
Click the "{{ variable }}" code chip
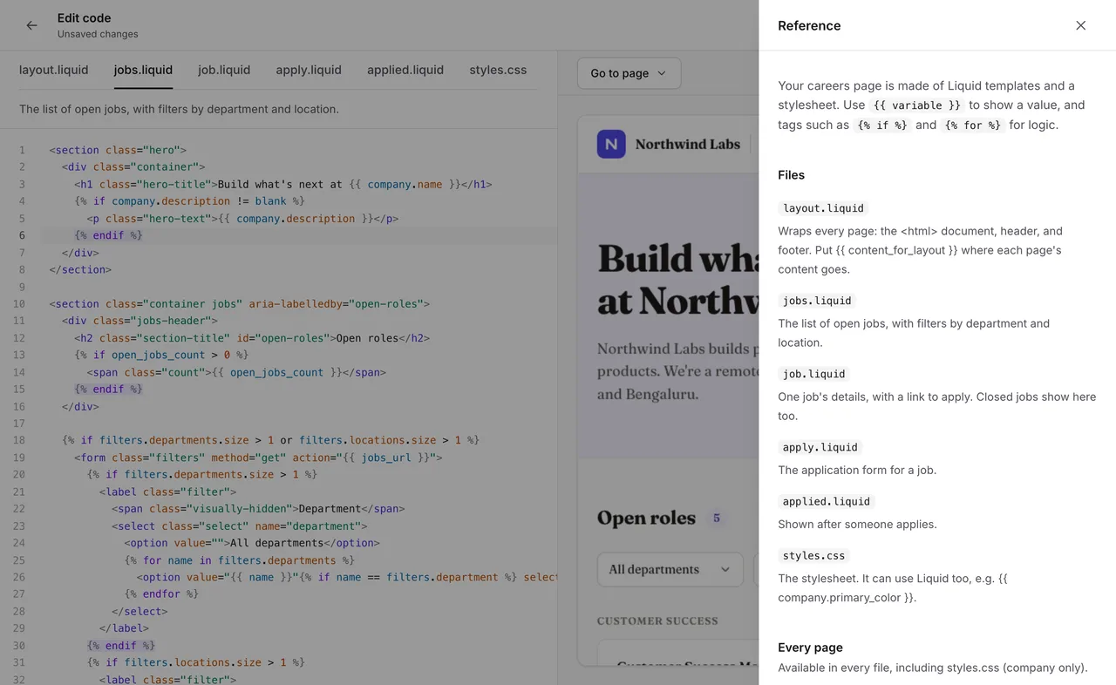pyautogui.click(x=917, y=105)
